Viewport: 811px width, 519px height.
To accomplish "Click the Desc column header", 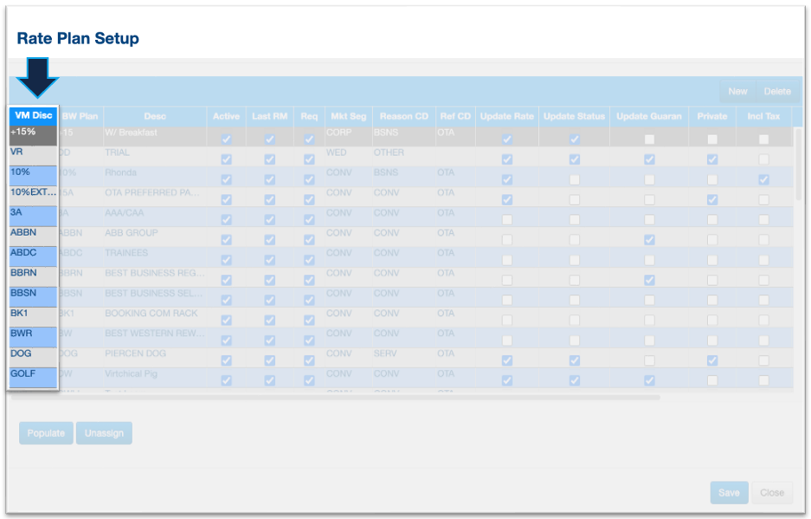I will point(155,116).
